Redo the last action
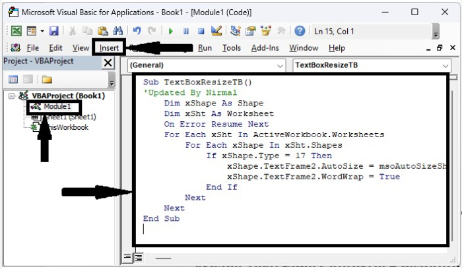 click(152, 30)
